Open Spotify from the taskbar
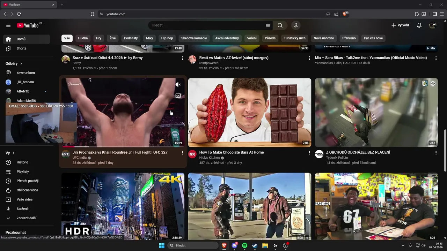Screen dimensions: 447x251 tap(244, 245)
